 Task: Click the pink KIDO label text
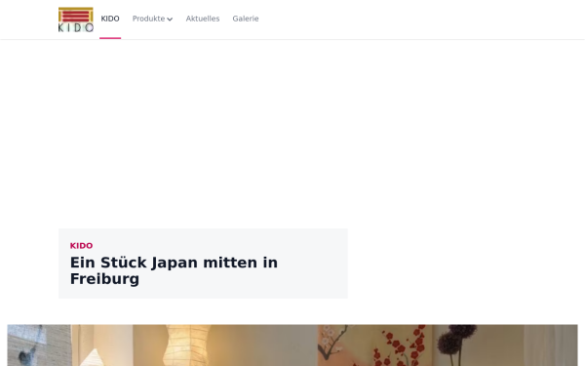tap(81, 246)
